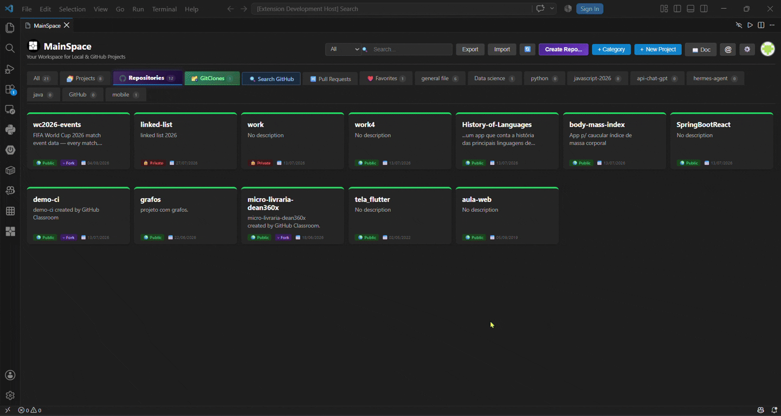Open the Doc button

click(701, 49)
